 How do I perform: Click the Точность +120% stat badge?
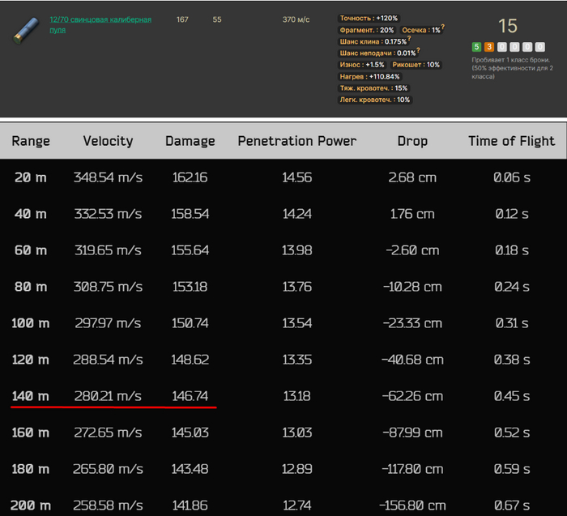pos(369,18)
